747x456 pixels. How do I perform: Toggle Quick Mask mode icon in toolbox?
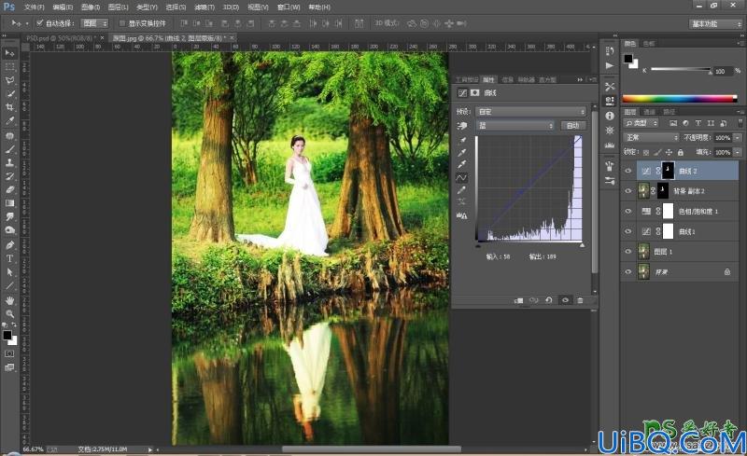[9, 353]
